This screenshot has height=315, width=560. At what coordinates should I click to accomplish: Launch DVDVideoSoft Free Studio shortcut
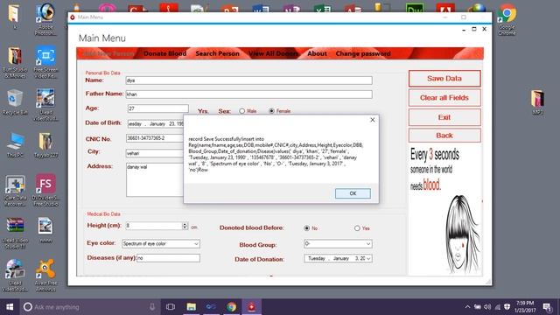tap(45, 191)
